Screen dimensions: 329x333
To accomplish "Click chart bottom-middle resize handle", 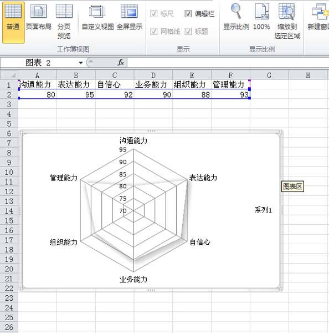I will pos(151,290).
